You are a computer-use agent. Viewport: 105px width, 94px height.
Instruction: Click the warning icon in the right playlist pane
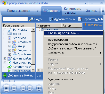(x=85, y=25)
